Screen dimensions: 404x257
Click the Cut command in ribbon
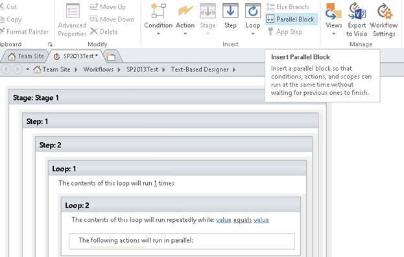[8, 6]
